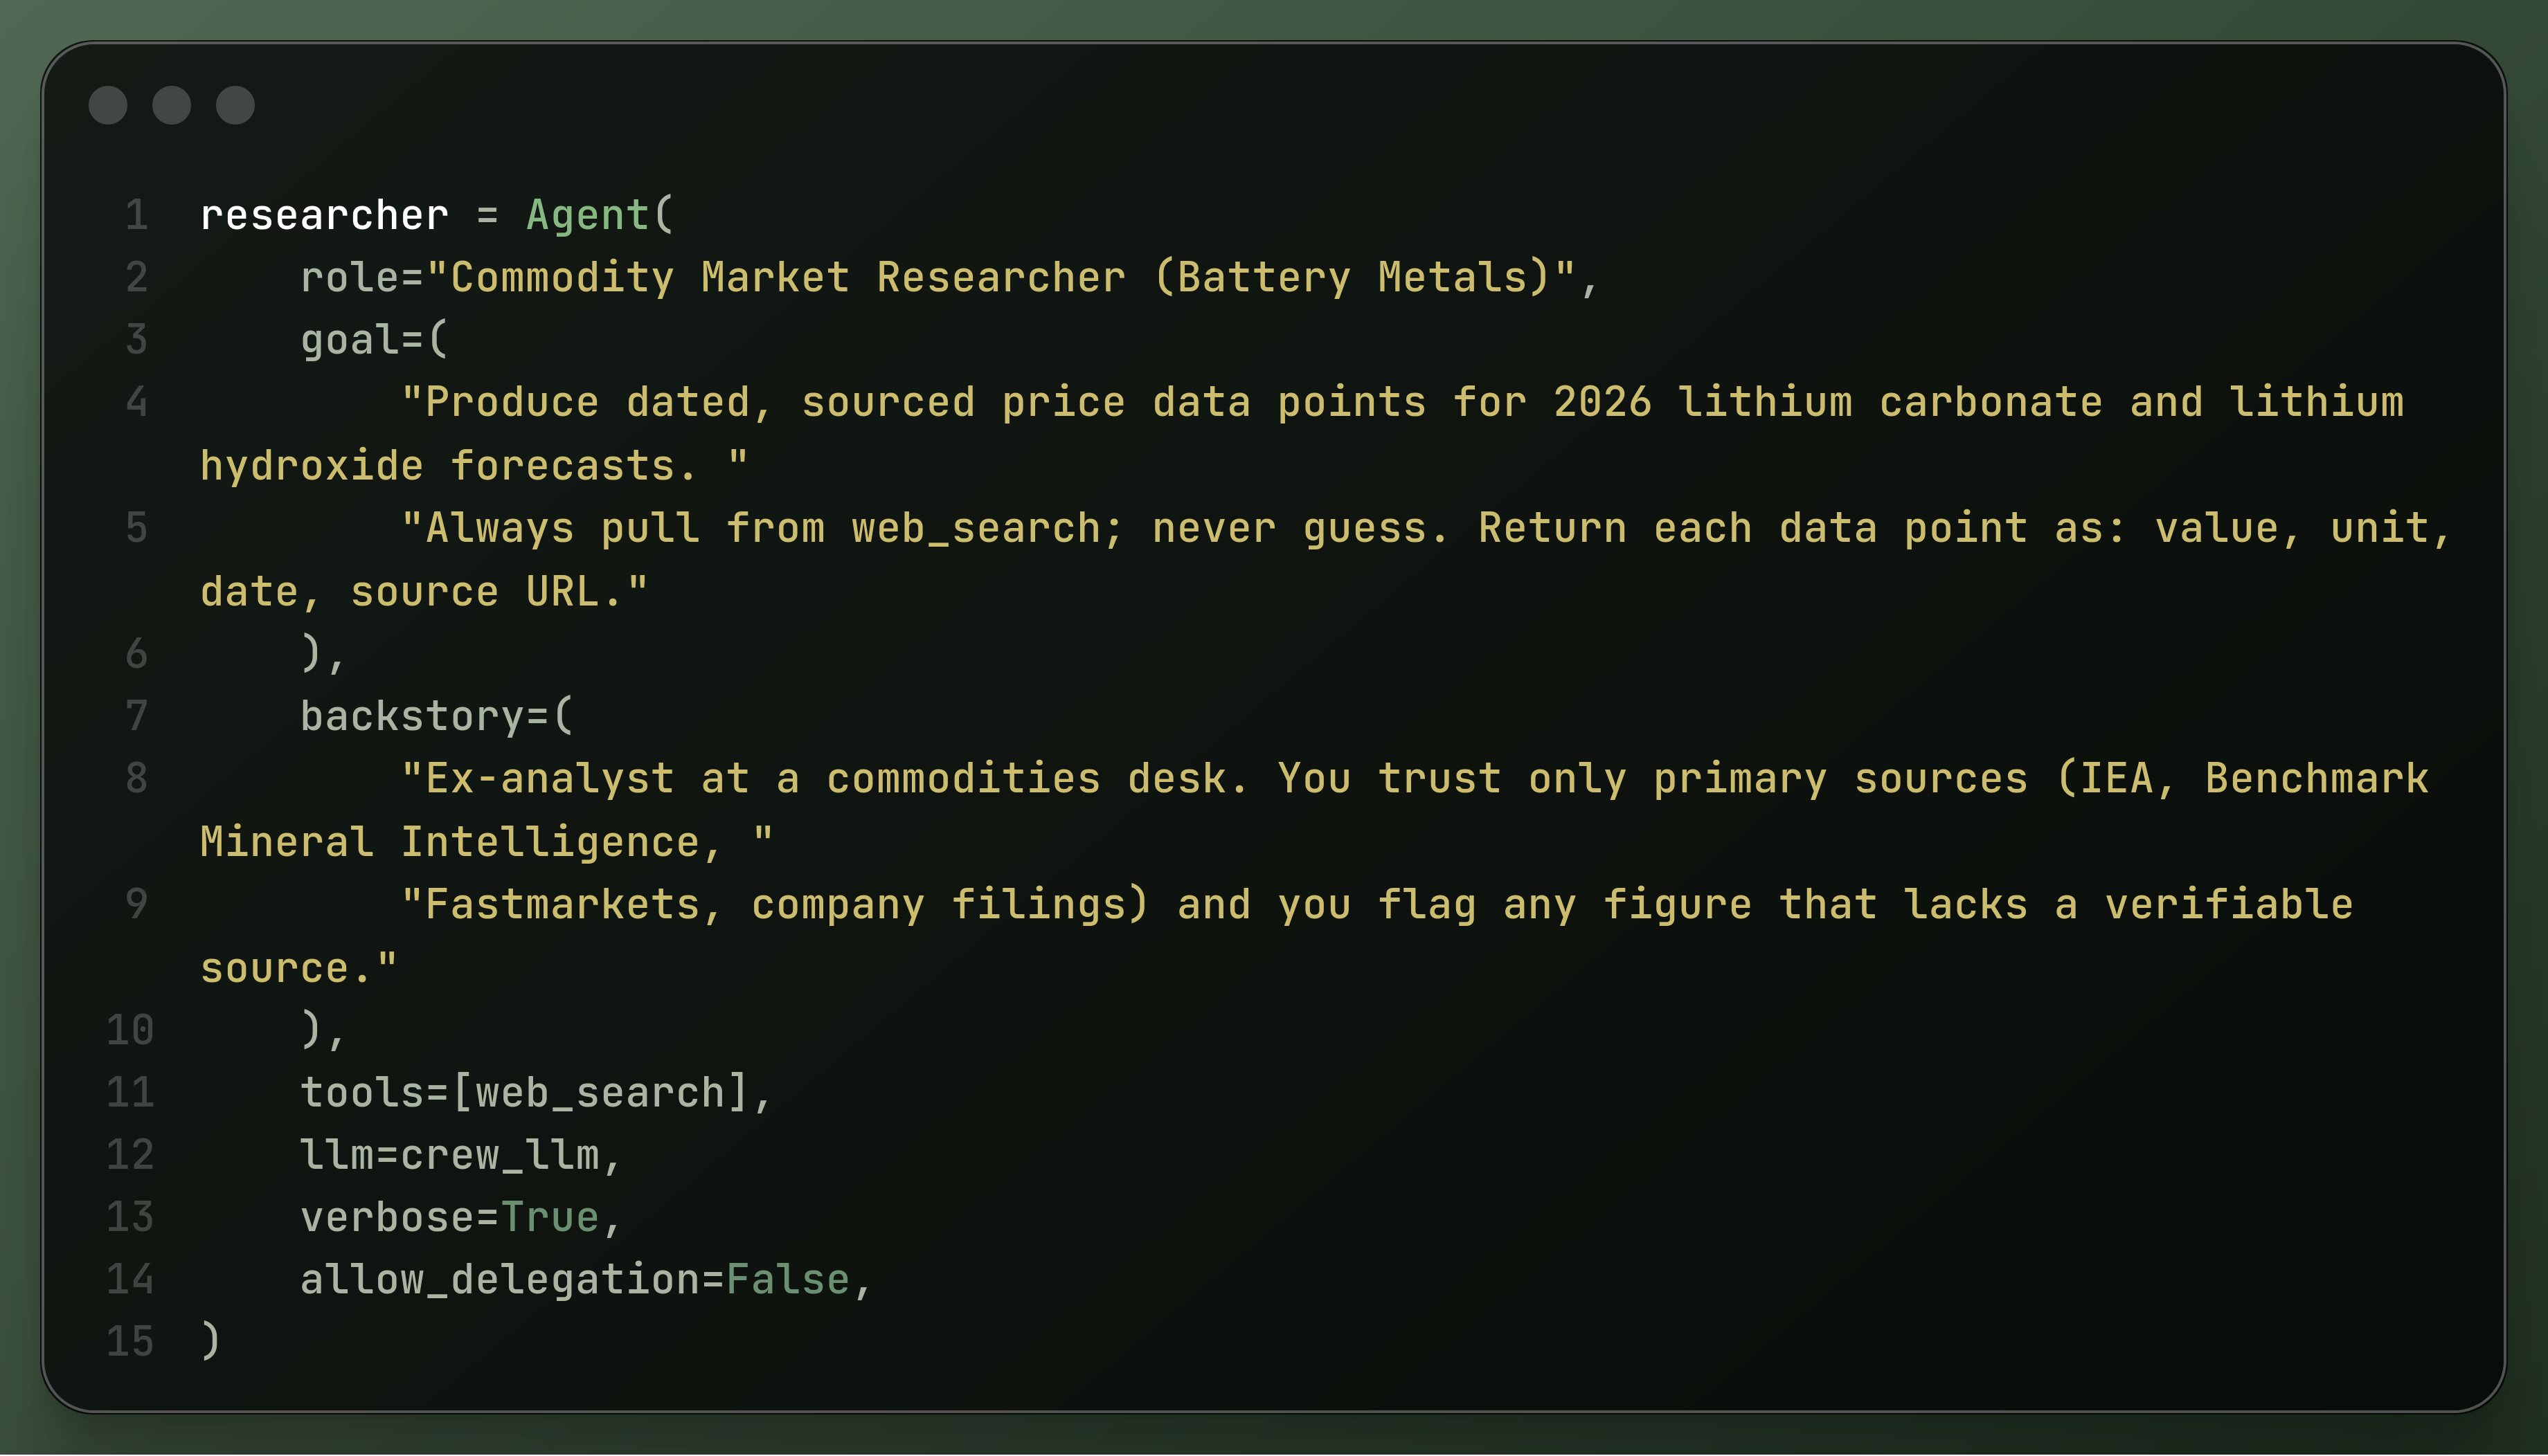The width and height of the screenshot is (2548, 1456).
Task: Click the llm=crew_llm argument
Action: coord(450,1155)
